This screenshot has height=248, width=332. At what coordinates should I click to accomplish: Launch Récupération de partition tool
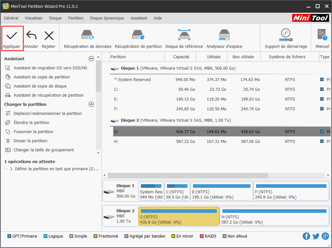pyautogui.click(x=138, y=37)
